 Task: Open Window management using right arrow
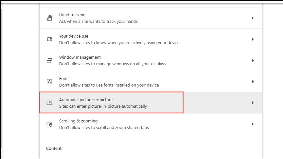pos(253,60)
